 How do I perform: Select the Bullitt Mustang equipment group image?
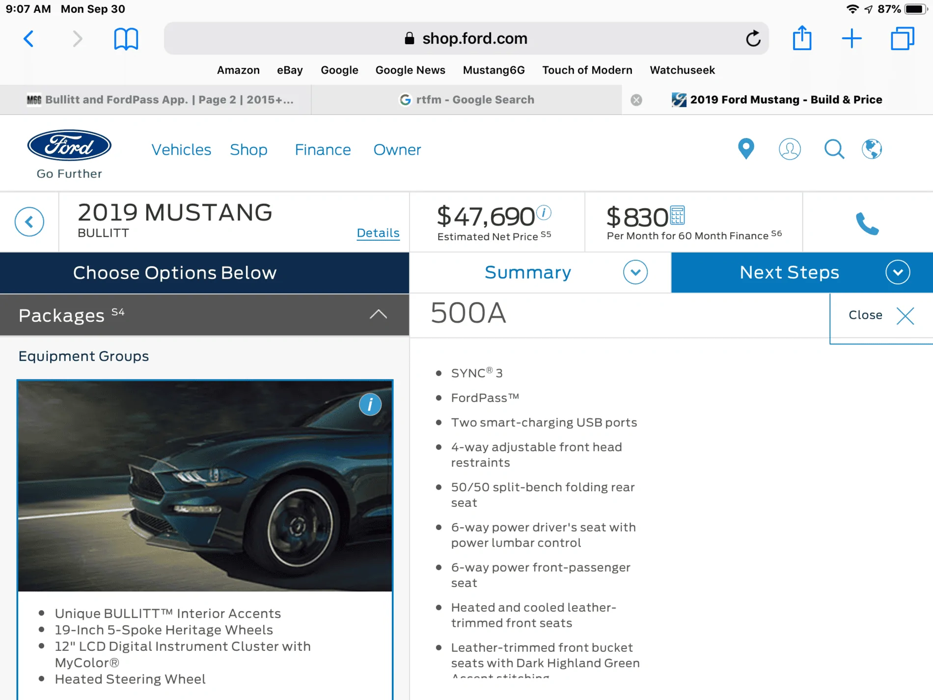click(x=205, y=486)
